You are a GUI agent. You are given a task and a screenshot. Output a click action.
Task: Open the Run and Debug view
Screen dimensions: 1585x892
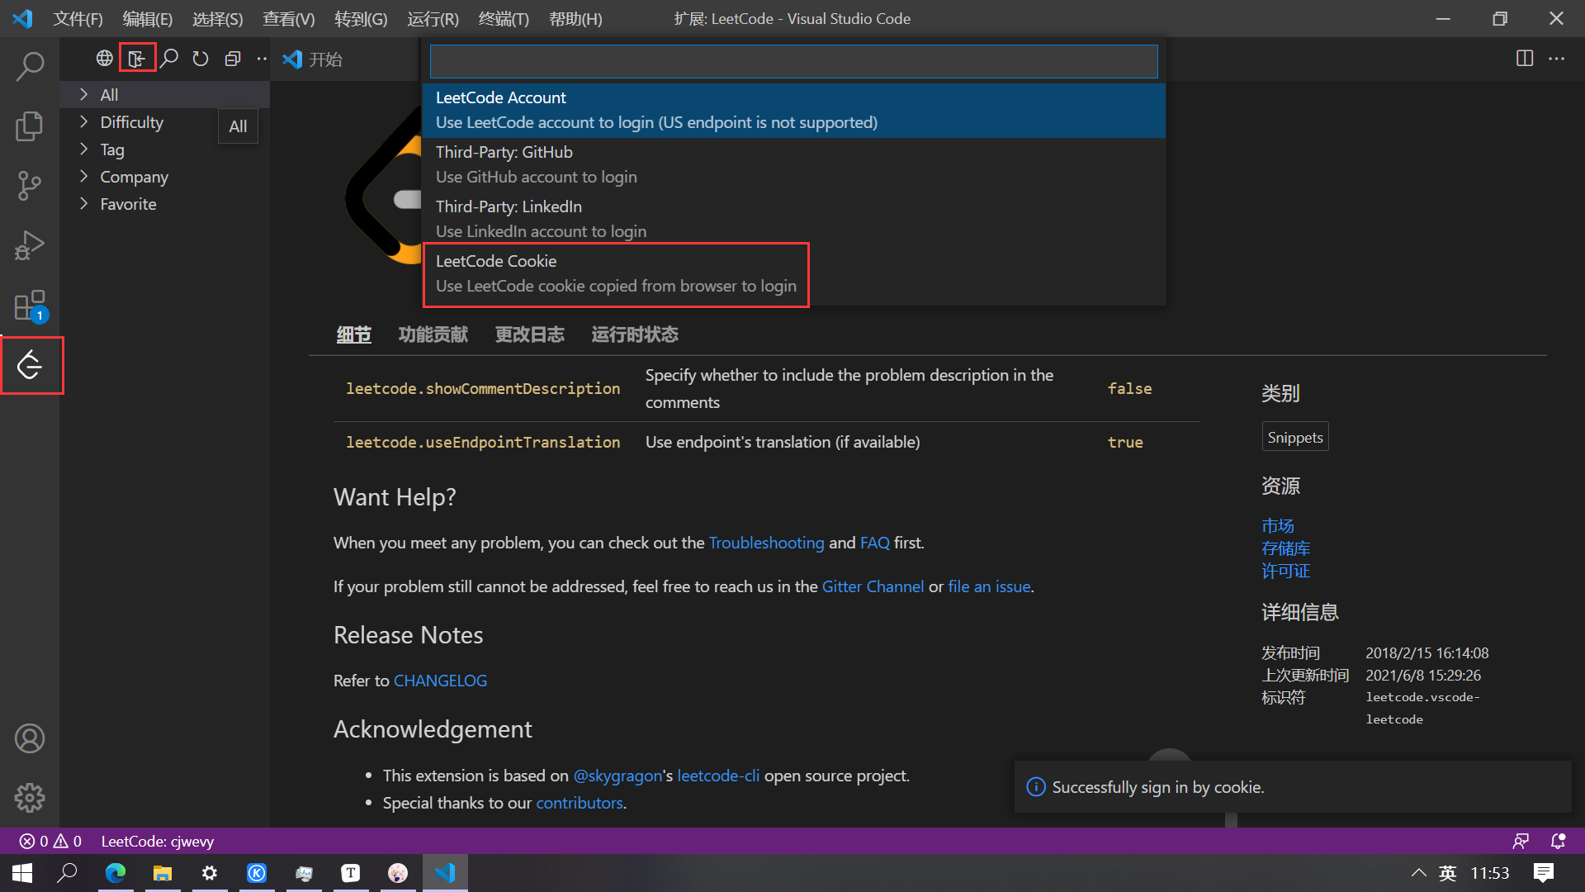[30, 245]
